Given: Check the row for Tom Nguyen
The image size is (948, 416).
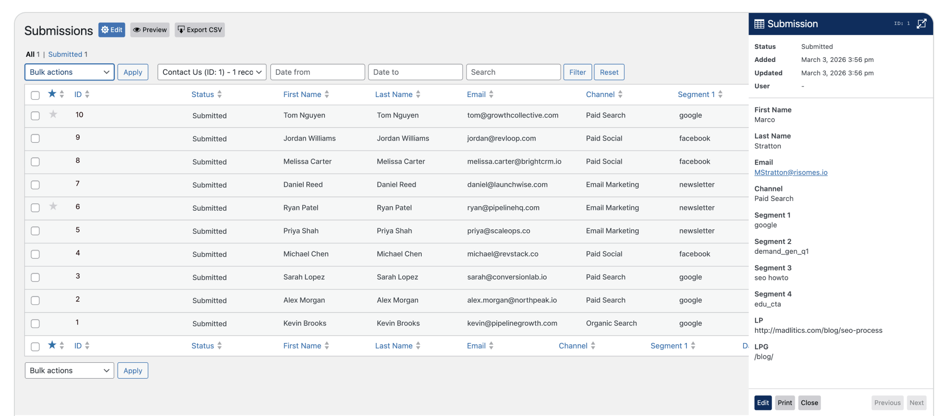Looking at the screenshot, I should [x=35, y=116].
